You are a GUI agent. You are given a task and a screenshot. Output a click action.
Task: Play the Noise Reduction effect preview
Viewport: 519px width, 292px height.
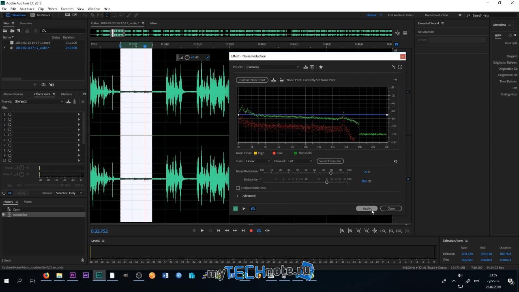pos(244,208)
